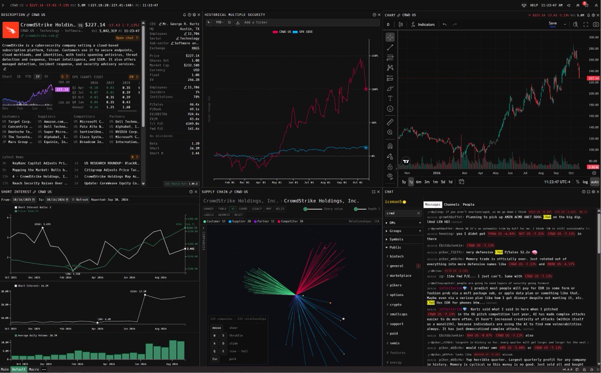Toggle LABELS in Supply Chain panel
Image resolution: width=601 pixels, height=373 pixels.
click(208, 215)
